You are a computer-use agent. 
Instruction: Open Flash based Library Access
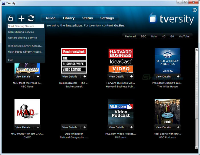click(26, 52)
